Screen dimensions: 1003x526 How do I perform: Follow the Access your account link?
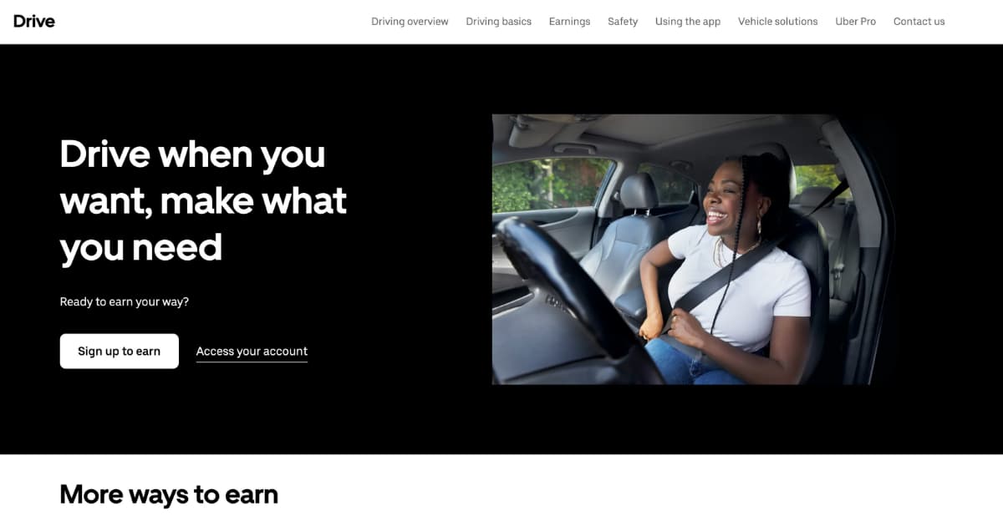[252, 352]
